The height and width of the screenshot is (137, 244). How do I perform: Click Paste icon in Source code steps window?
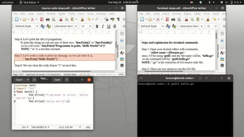pyautogui.click(x=72, y=19)
